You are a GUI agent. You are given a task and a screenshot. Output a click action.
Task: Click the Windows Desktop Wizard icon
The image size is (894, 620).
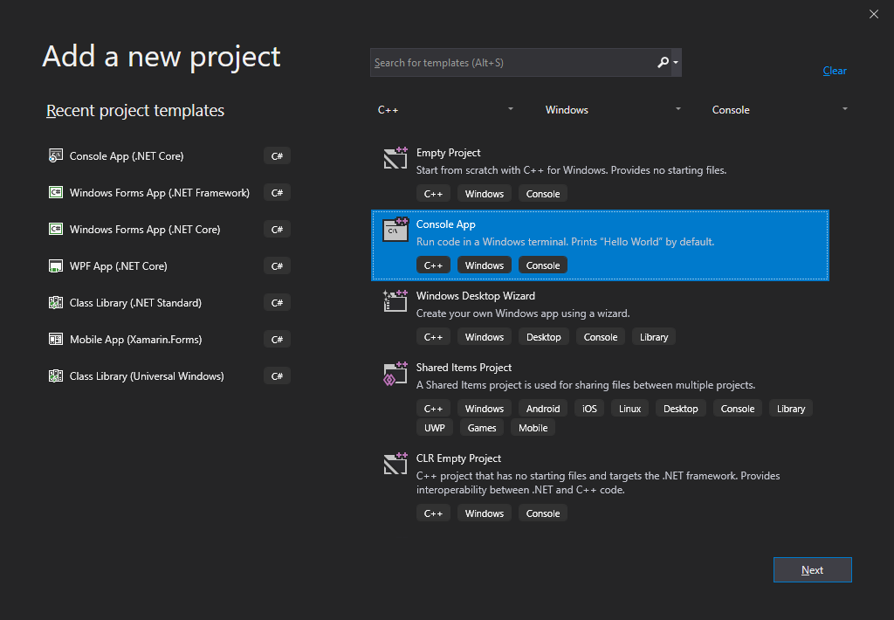(x=395, y=301)
